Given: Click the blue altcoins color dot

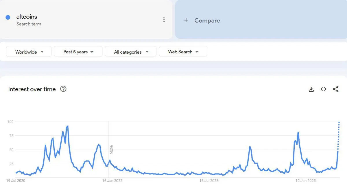Looking at the screenshot, I should coord(8,17).
